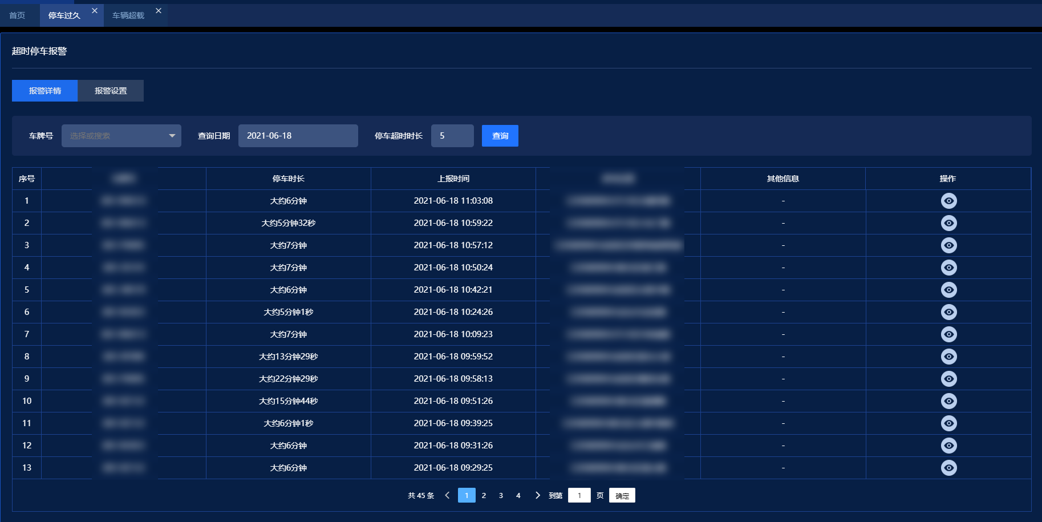The height and width of the screenshot is (522, 1042).
Task: Click the 停车超时时长 input field
Action: coord(452,136)
